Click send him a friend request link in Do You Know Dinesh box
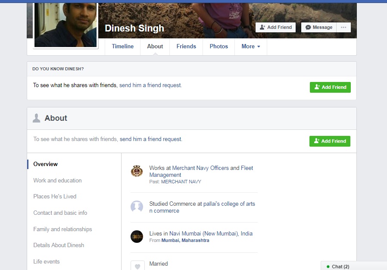 [150, 85]
